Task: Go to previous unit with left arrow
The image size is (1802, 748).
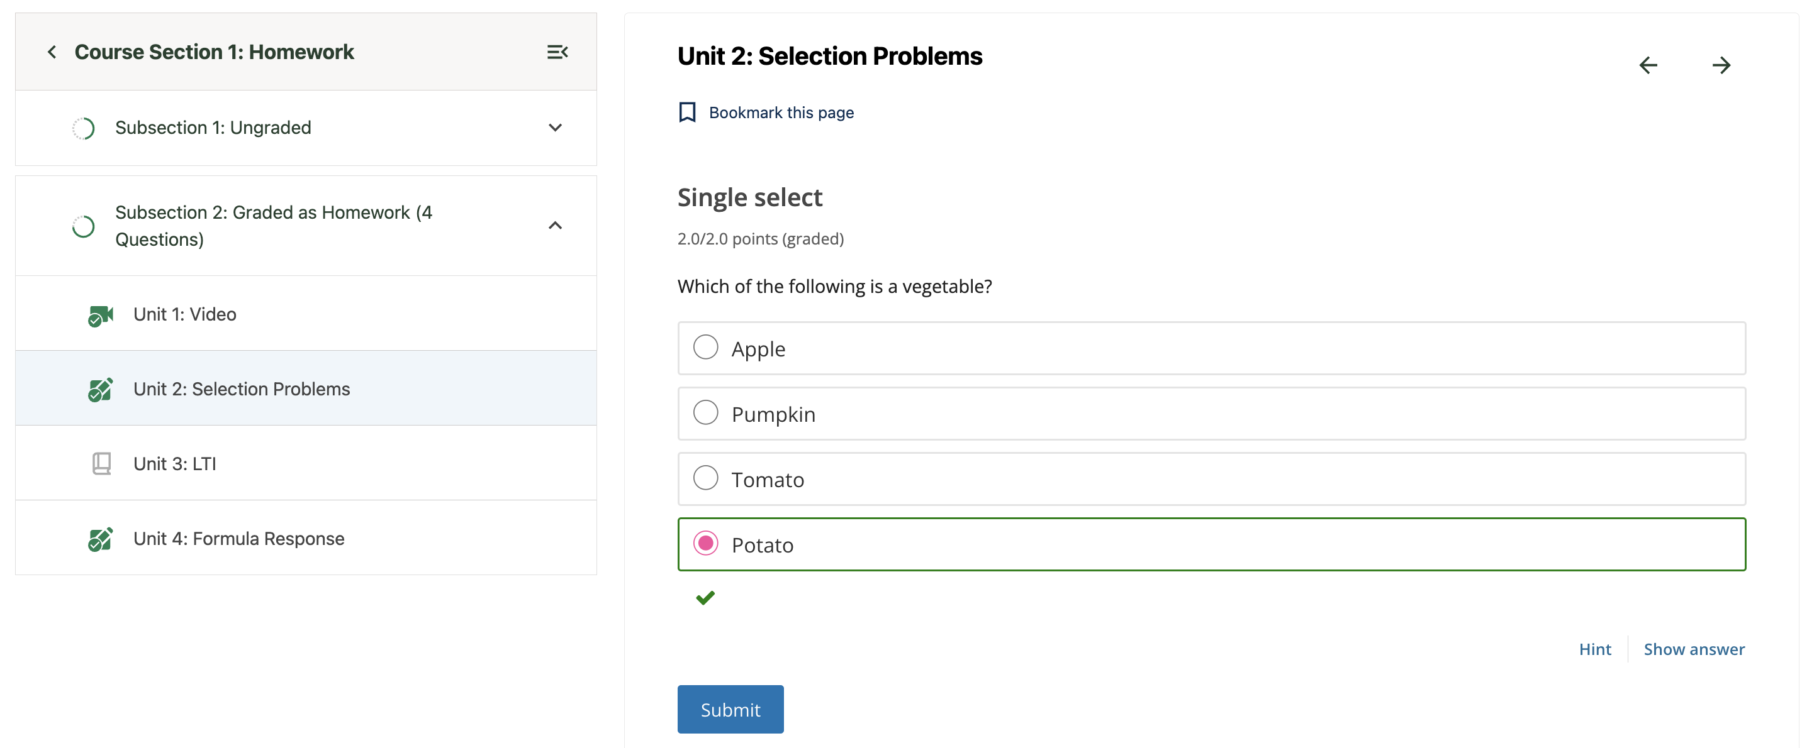Action: pyautogui.click(x=1648, y=66)
